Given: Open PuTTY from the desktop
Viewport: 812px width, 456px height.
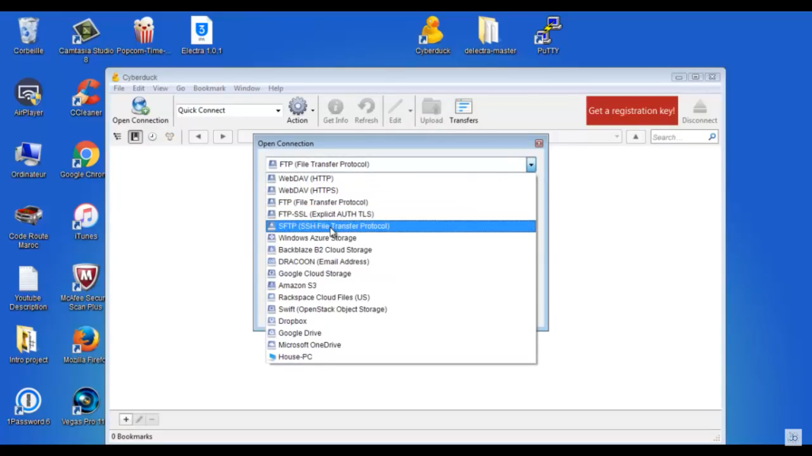Looking at the screenshot, I should pyautogui.click(x=548, y=35).
